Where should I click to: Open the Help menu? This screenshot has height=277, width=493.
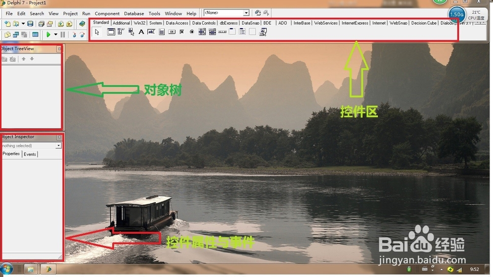pos(191,13)
